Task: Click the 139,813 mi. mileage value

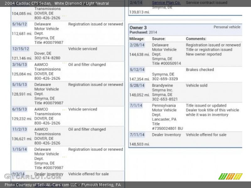Action: 139,12
